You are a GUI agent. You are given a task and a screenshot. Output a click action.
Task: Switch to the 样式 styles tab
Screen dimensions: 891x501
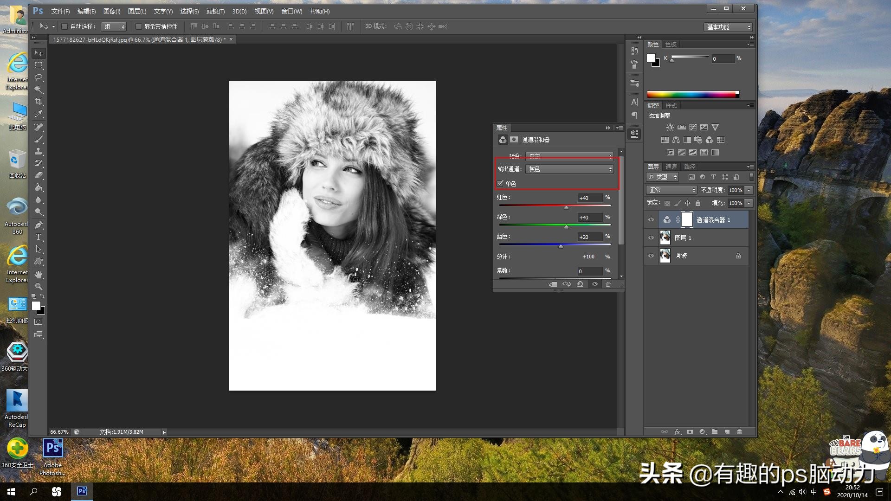pos(671,106)
